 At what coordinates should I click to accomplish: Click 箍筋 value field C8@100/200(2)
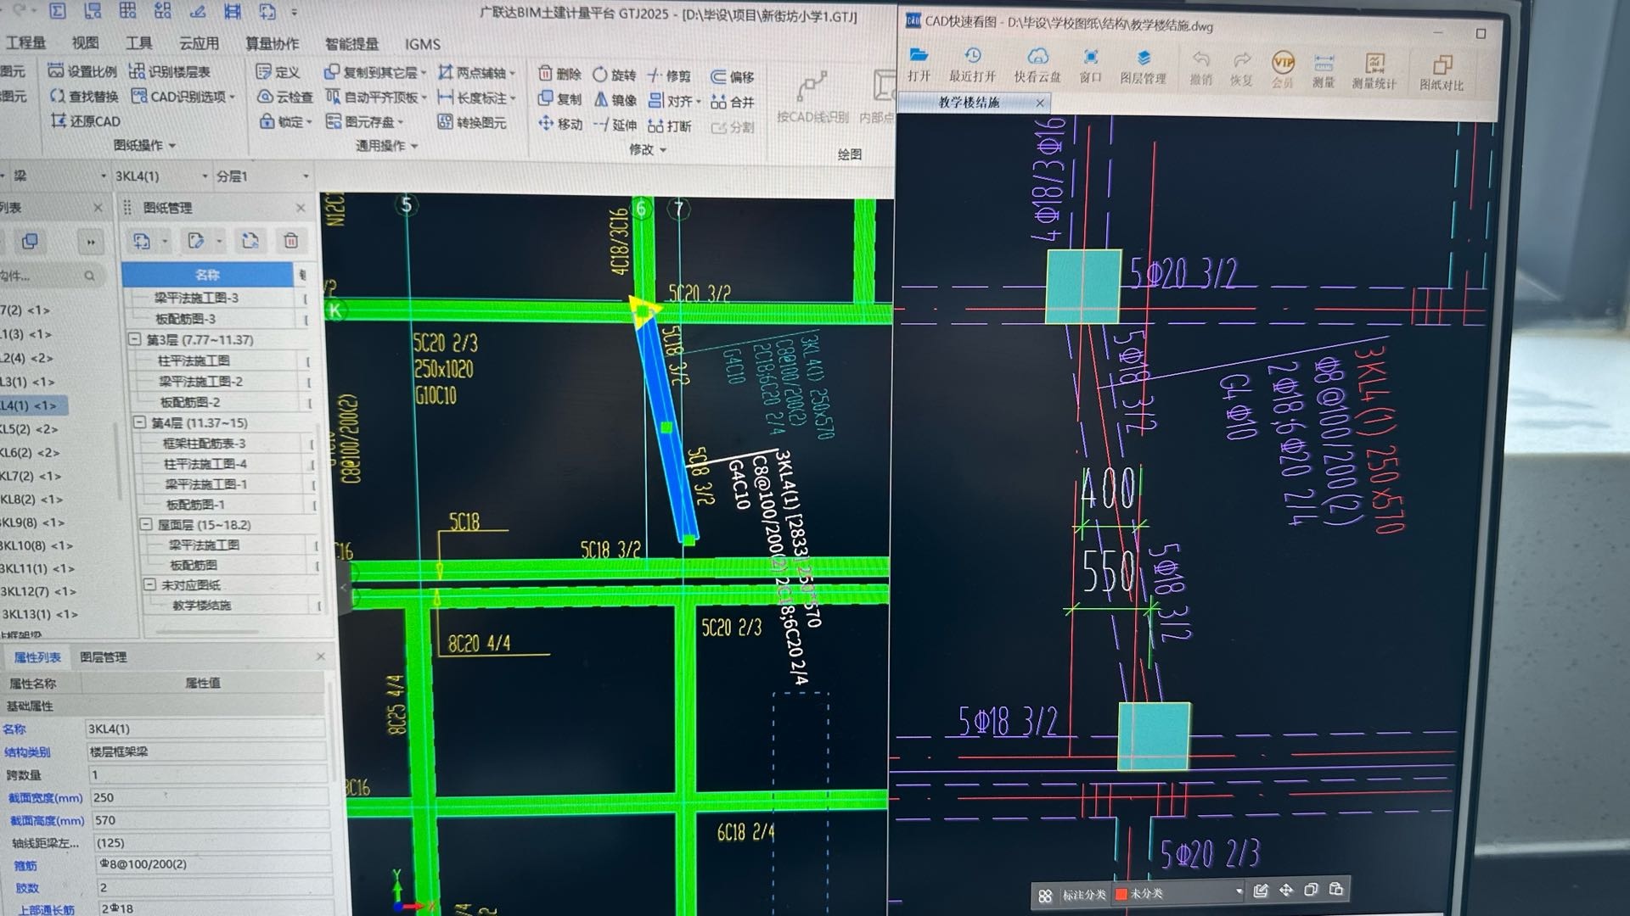(x=212, y=864)
